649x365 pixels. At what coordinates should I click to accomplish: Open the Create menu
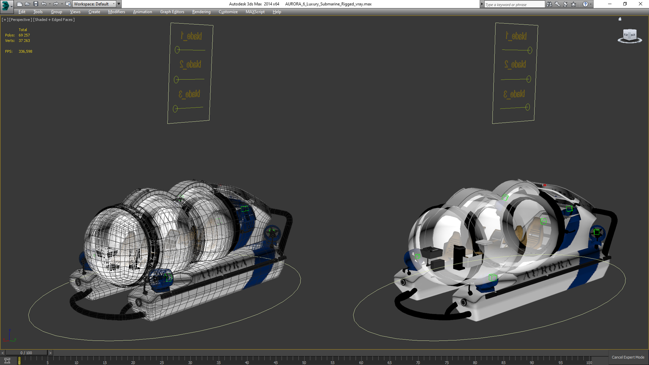click(x=94, y=12)
